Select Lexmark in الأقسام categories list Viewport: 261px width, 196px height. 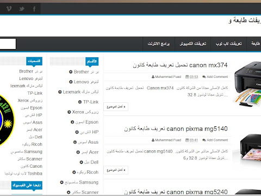click(80, 92)
